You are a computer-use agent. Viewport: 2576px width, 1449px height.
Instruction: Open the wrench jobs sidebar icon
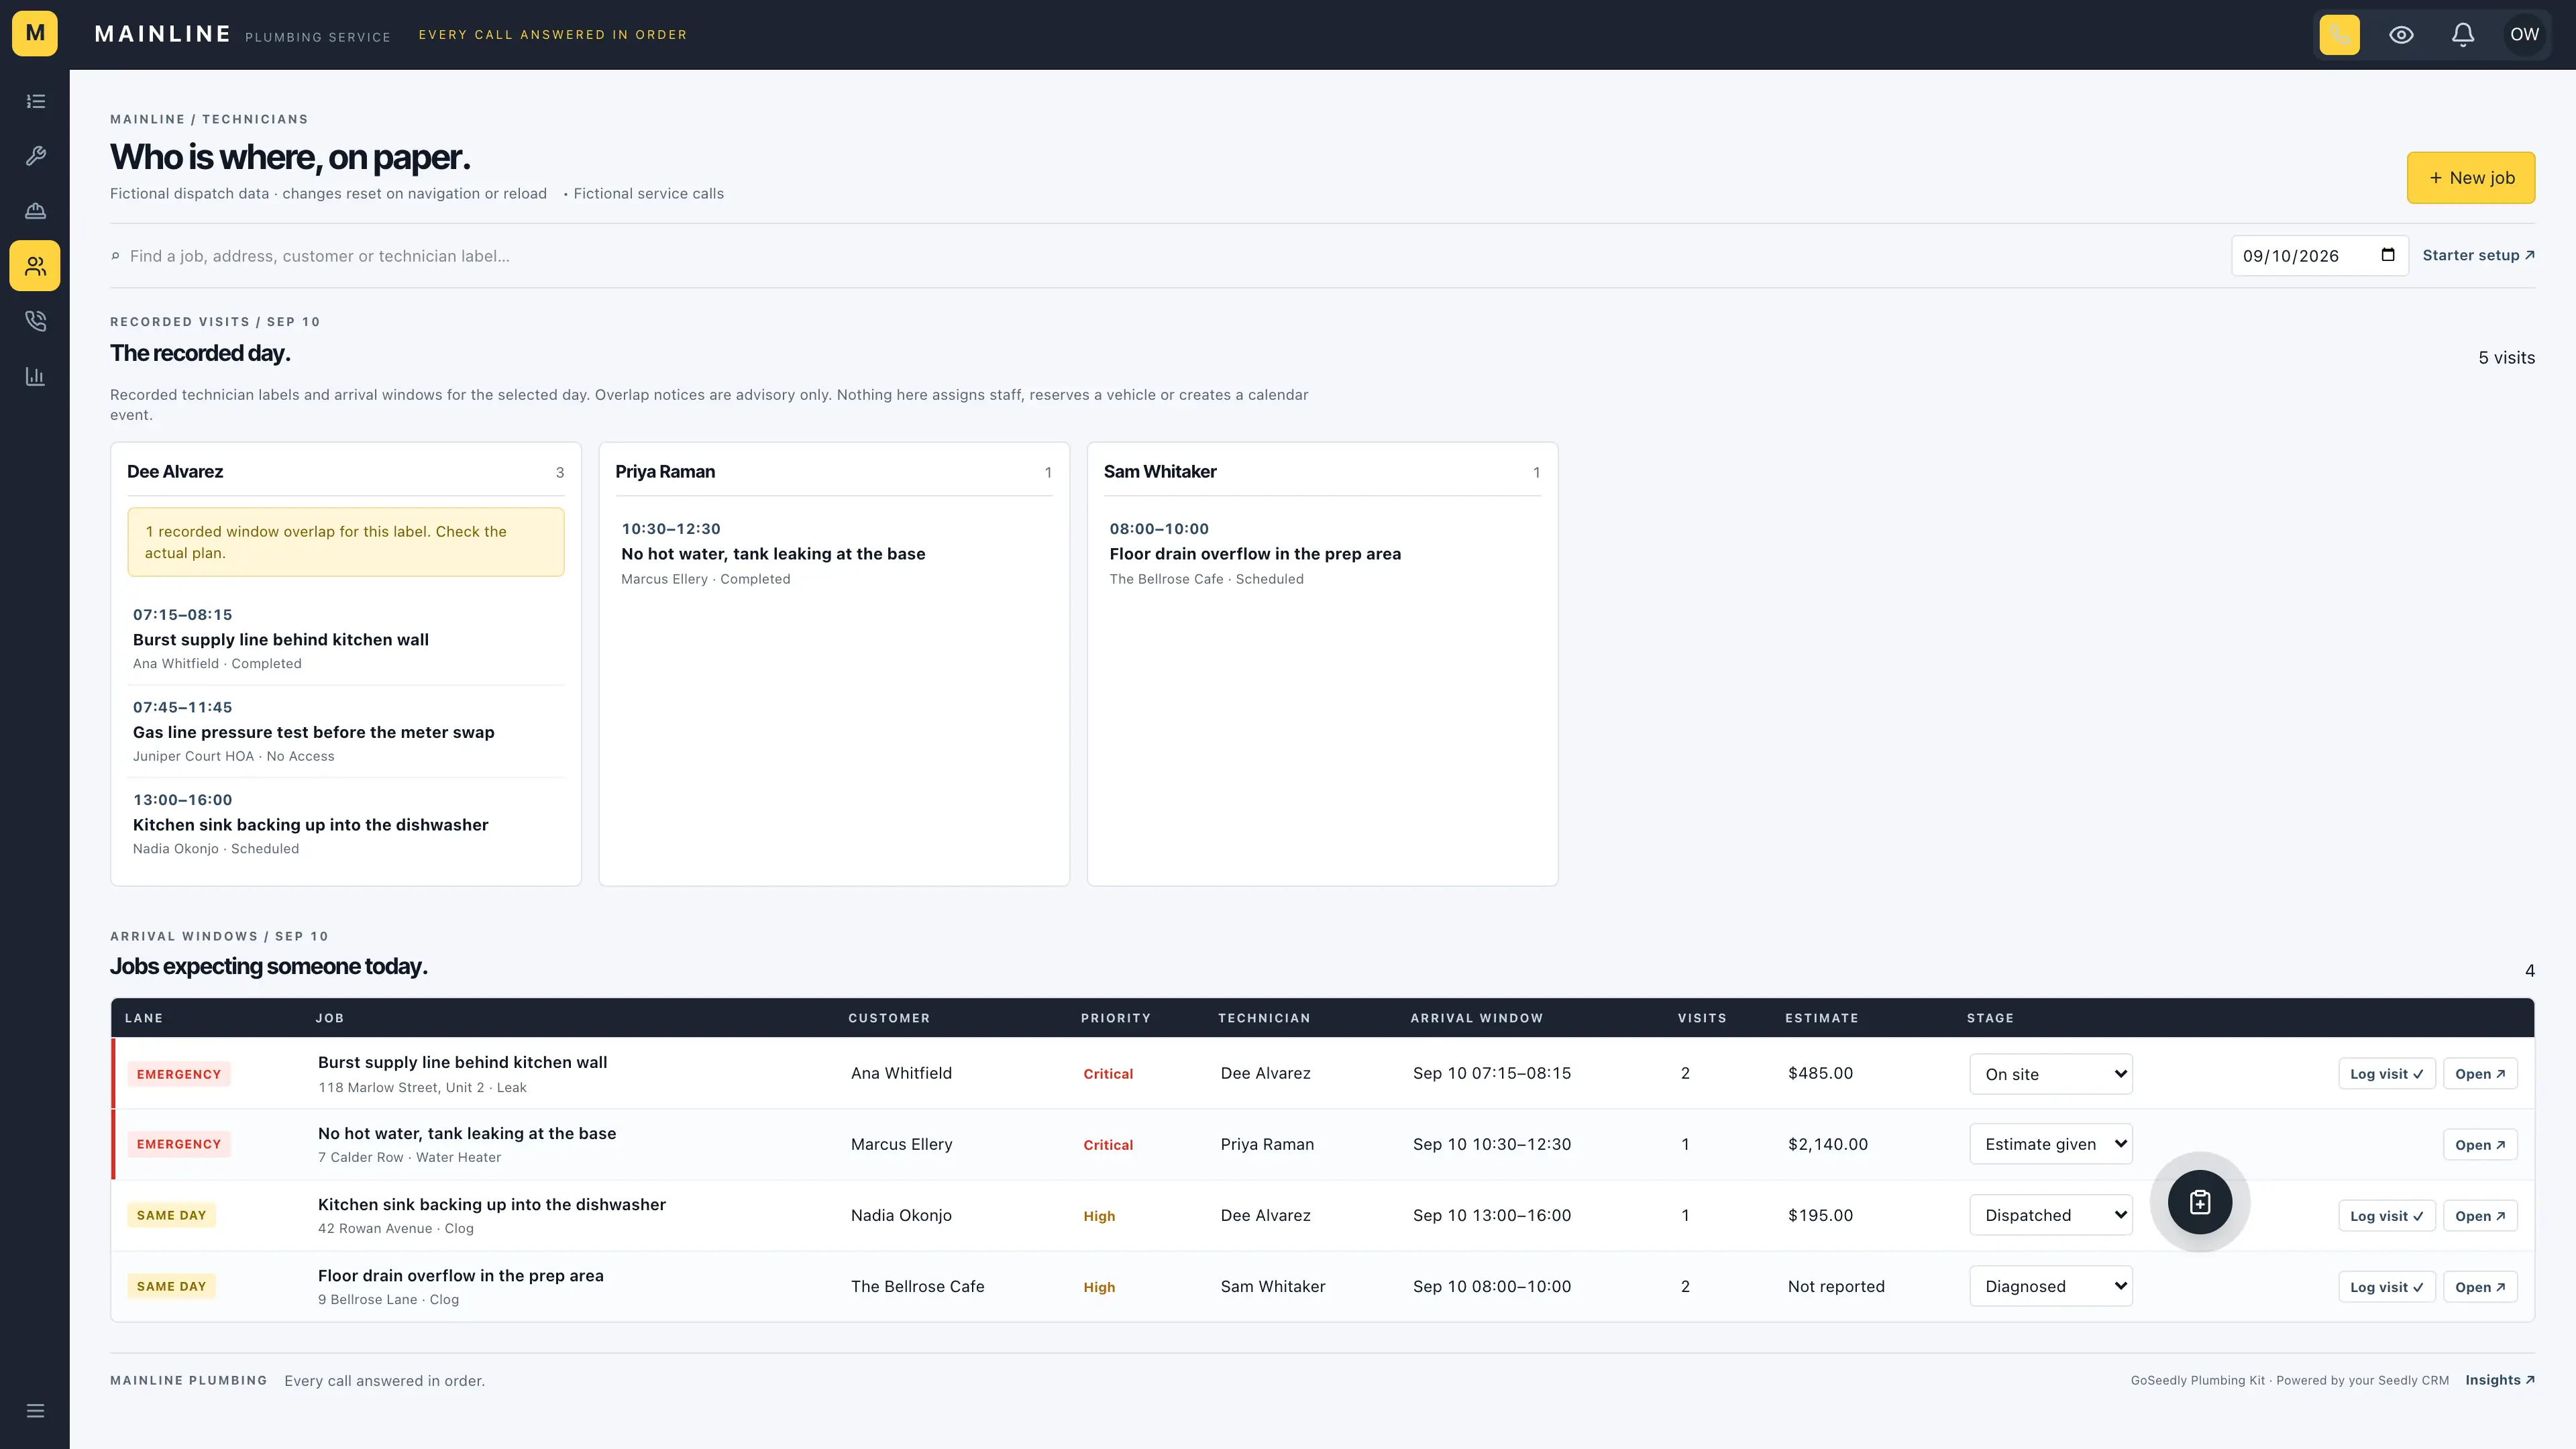click(x=35, y=156)
